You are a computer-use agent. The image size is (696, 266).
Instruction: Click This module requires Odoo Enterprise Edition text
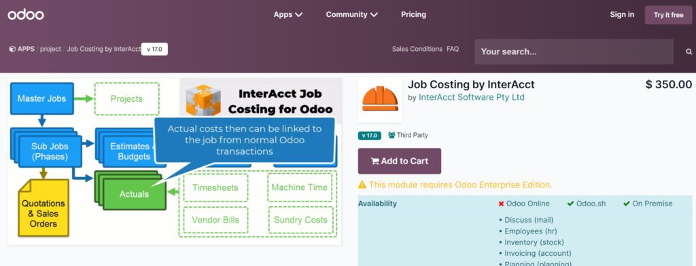pos(460,185)
